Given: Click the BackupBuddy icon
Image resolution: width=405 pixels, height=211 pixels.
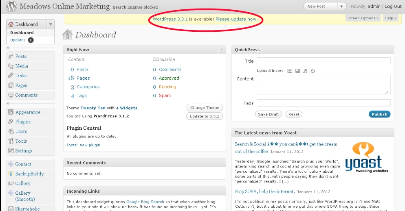Looking at the screenshot, I should (x=11, y=174).
